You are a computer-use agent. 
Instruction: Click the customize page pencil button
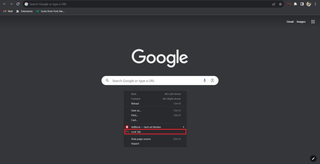pos(313,158)
